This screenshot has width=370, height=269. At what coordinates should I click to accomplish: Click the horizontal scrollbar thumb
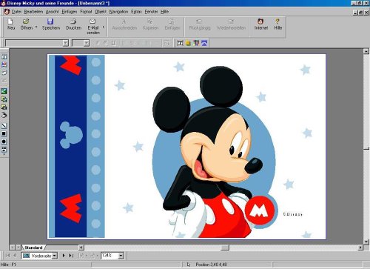click(225, 248)
